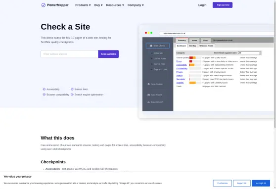This screenshot has height=189, width=276.
Task: Focus the Enter website address field
Action: pyautogui.click(x=69, y=54)
